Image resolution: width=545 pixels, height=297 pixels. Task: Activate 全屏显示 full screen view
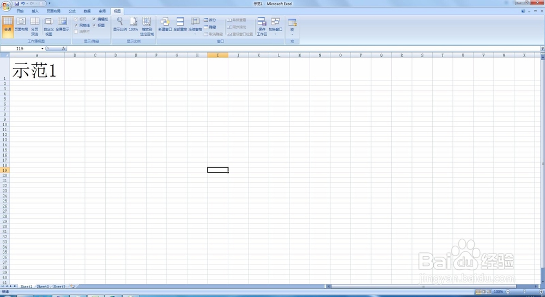pos(63,24)
